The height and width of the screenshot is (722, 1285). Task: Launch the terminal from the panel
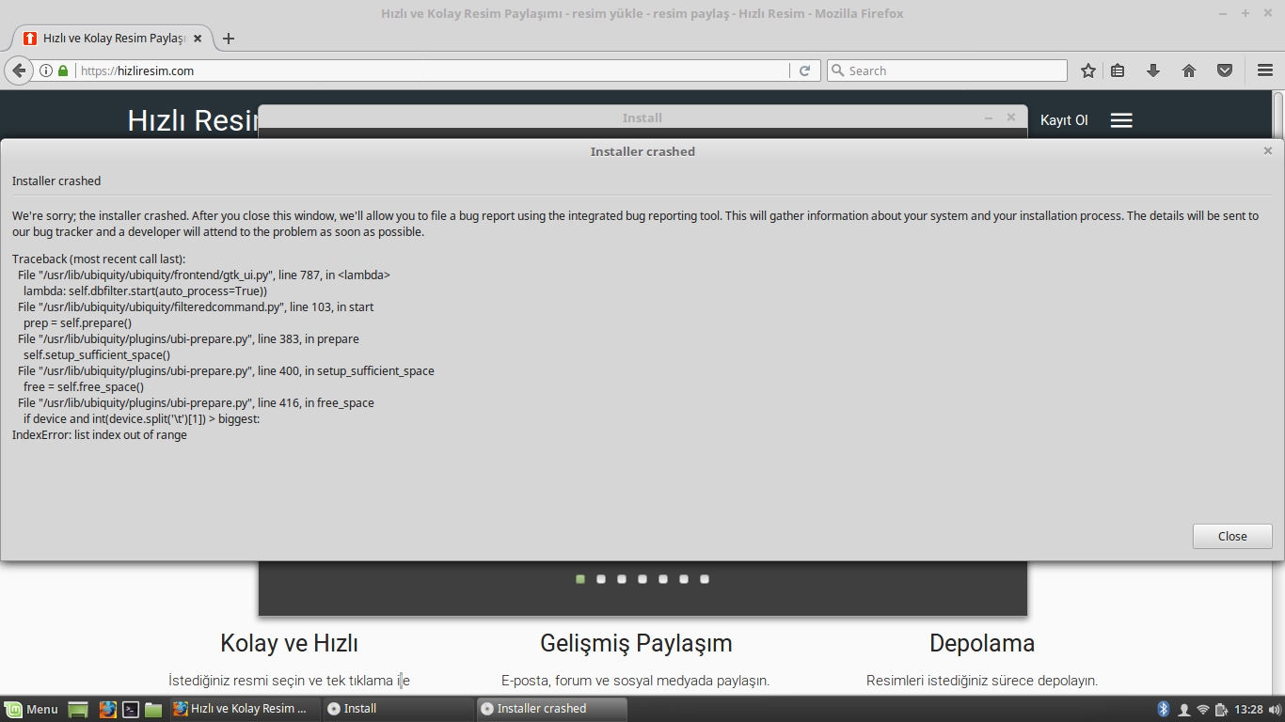tap(132, 709)
